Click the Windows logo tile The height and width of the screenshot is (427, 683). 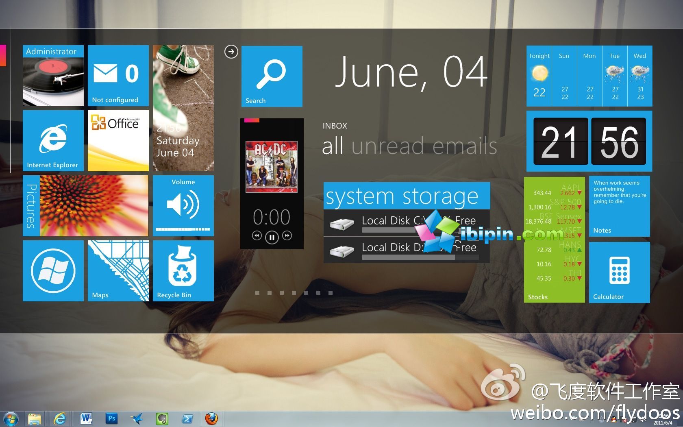click(53, 270)
